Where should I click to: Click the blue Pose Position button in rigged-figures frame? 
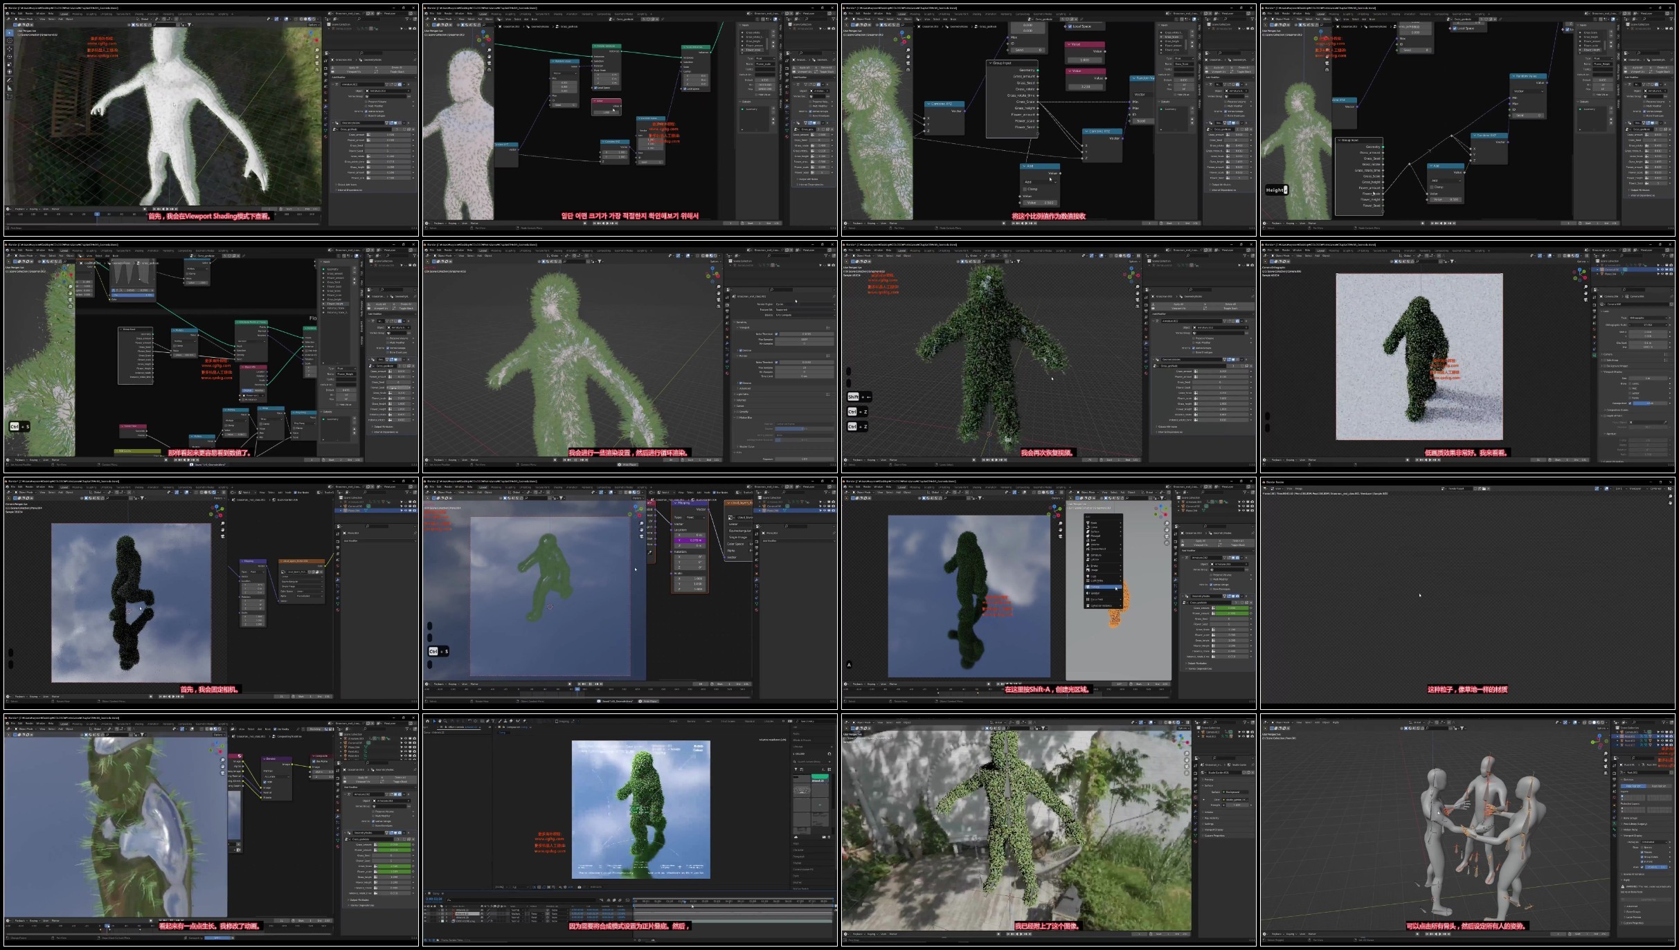(1633, 786)
